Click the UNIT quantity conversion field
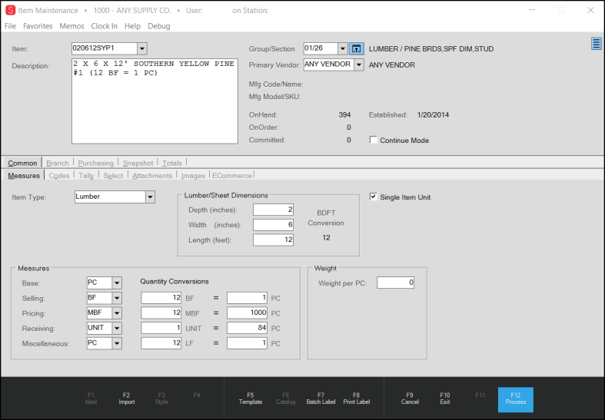Image resolution: width=605 pixels, height=420 pixels. (x=161, y=328)
